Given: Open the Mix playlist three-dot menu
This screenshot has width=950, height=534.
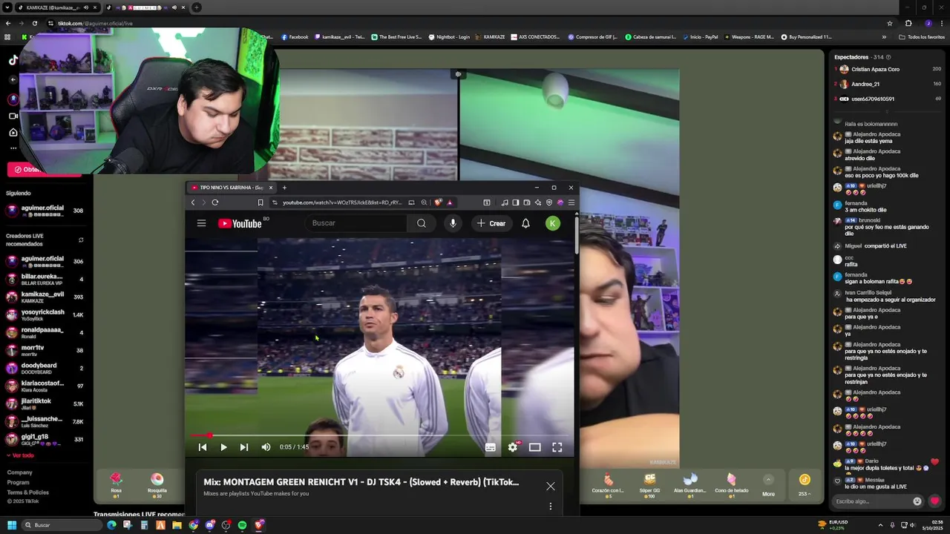Looking at the screenshot, I should tap(550, 507).
